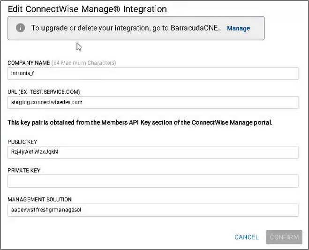Open the Manage link to BarracudaONE
The height and width of the screenshot is (250, 309).
(238, 28)
